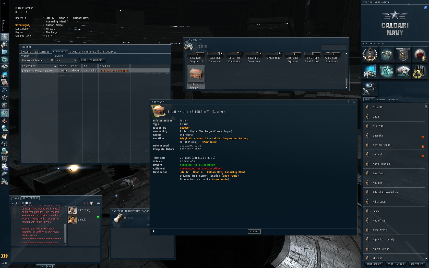
Task: Open the Local chat channel tab
Action: pos(45,266)
